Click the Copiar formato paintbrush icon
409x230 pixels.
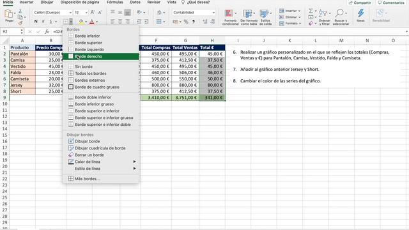coord(20,23)
